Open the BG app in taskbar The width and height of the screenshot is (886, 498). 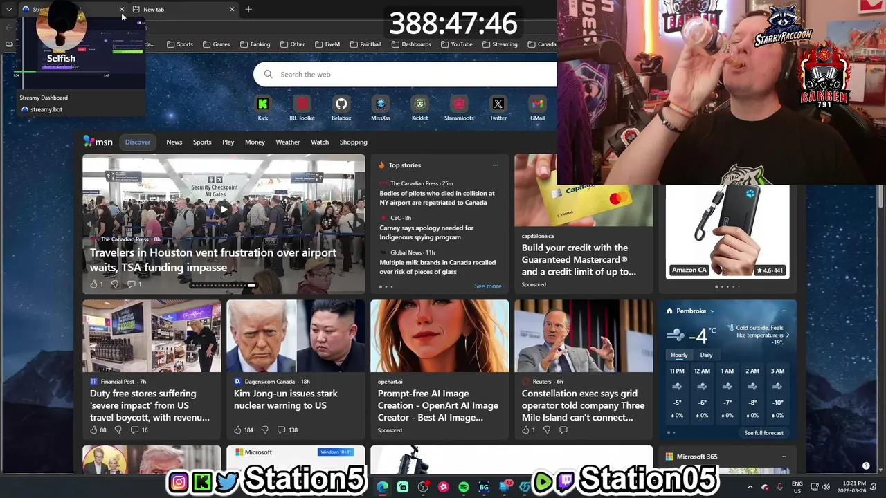(484, 487)
